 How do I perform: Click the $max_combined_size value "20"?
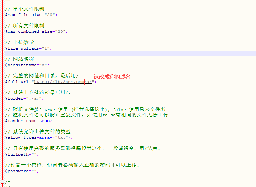tap(60, 31)
